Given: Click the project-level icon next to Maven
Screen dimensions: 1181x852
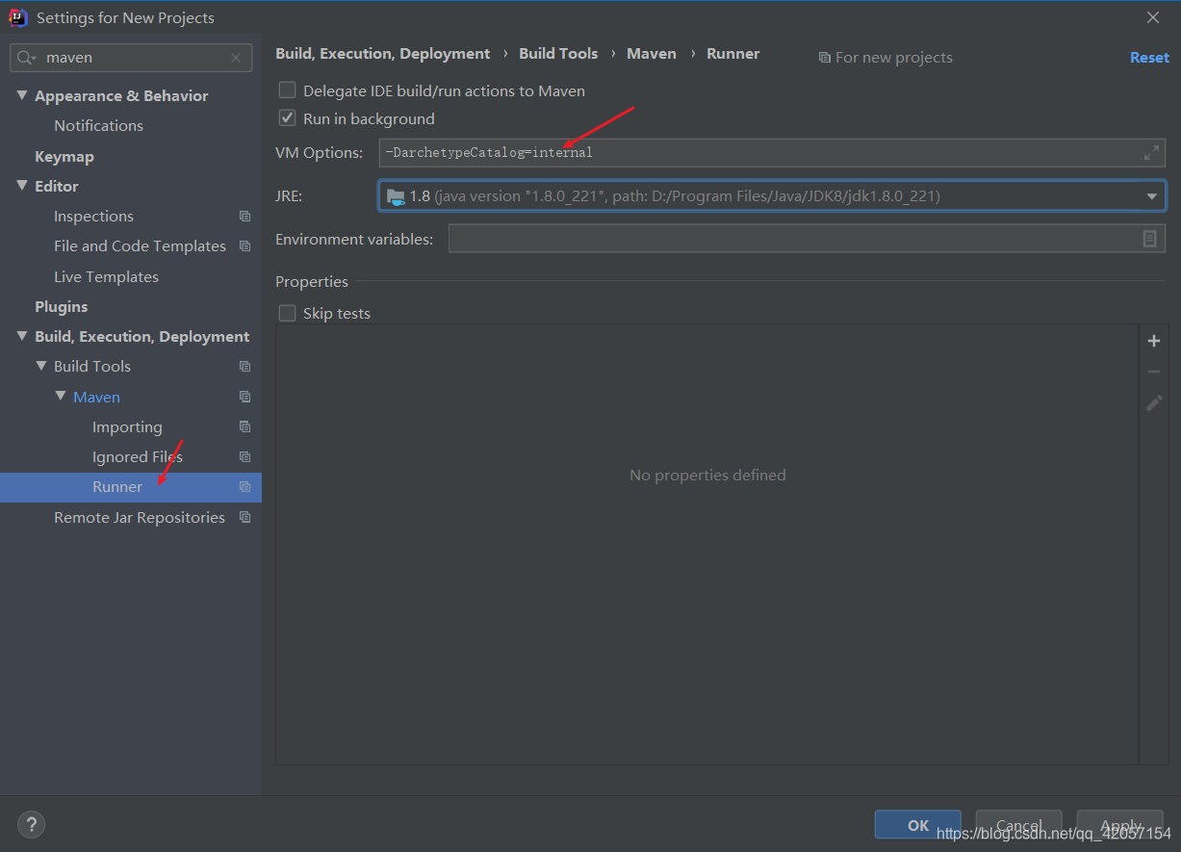Looking at the screenshot, I should pos(244,397).
